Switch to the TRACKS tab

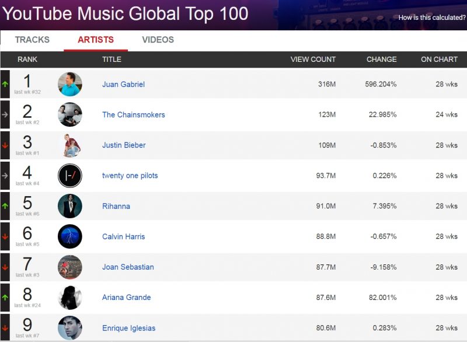click(x=32, y=40)
